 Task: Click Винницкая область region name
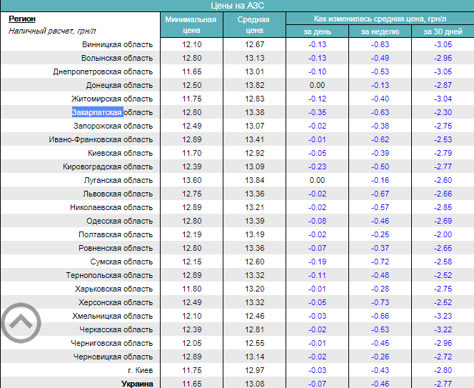coord(117,44)
